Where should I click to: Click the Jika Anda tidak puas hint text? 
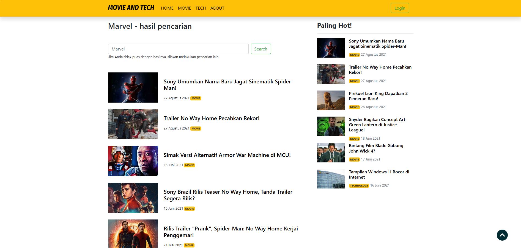tap(163, 57)
